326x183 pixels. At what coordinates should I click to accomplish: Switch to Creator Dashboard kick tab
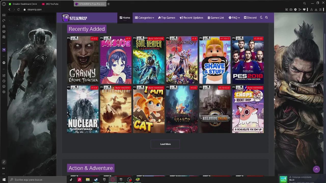point(23,4)
